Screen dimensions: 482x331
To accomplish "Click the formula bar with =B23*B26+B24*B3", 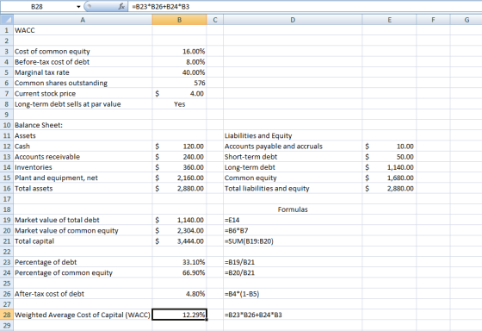I will [x=305, y=7].
